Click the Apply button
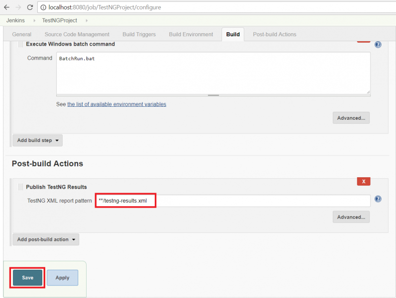The height and width of the screenshot is (298, 396). 62,278
